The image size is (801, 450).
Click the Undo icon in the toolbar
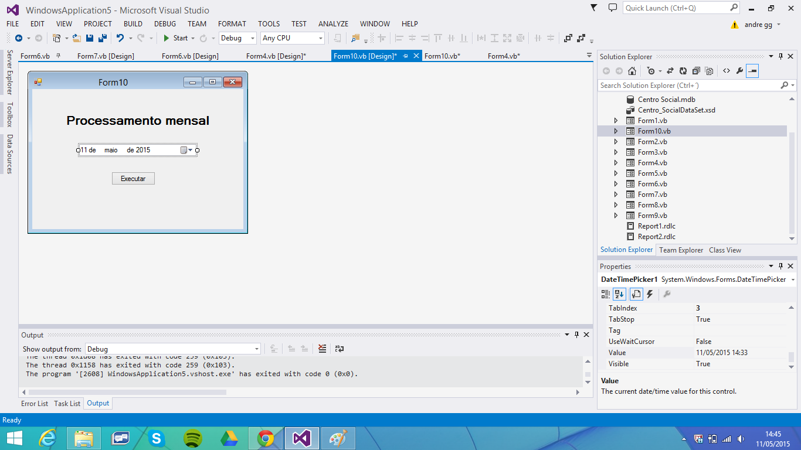120,38
